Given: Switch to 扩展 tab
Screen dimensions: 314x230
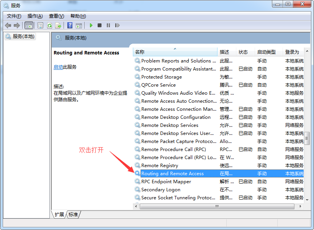Looking at the screenshot, I should coord(59,214).
